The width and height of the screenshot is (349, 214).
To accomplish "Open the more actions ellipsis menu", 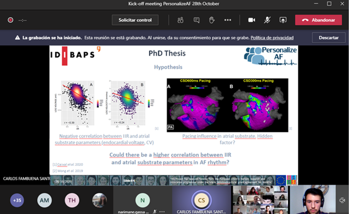I will click(x=228, y=20).
